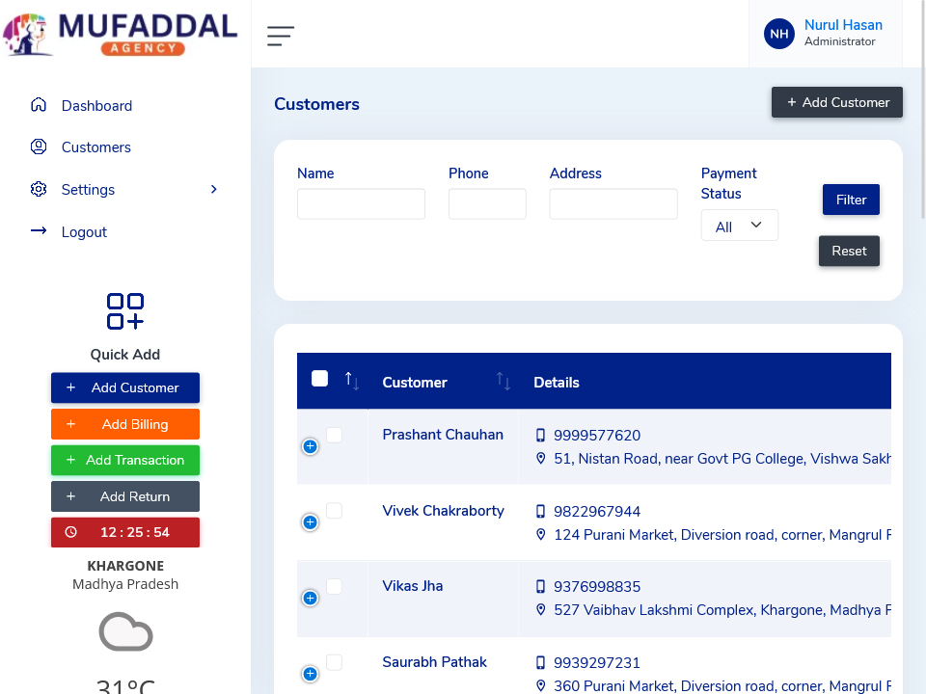Focus the Name filter input field
This screenshot has height=694, width=926.
(361, 204)
